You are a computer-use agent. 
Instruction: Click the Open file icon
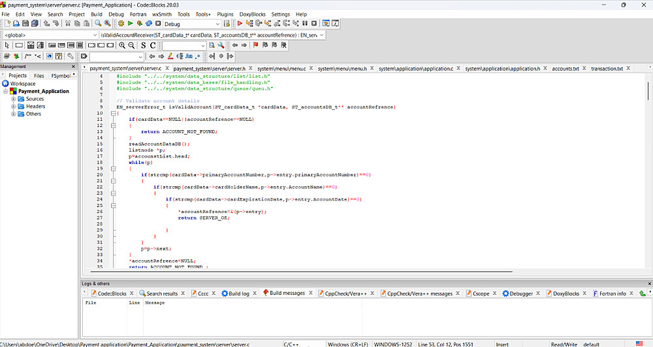click(x=16, y=24)
